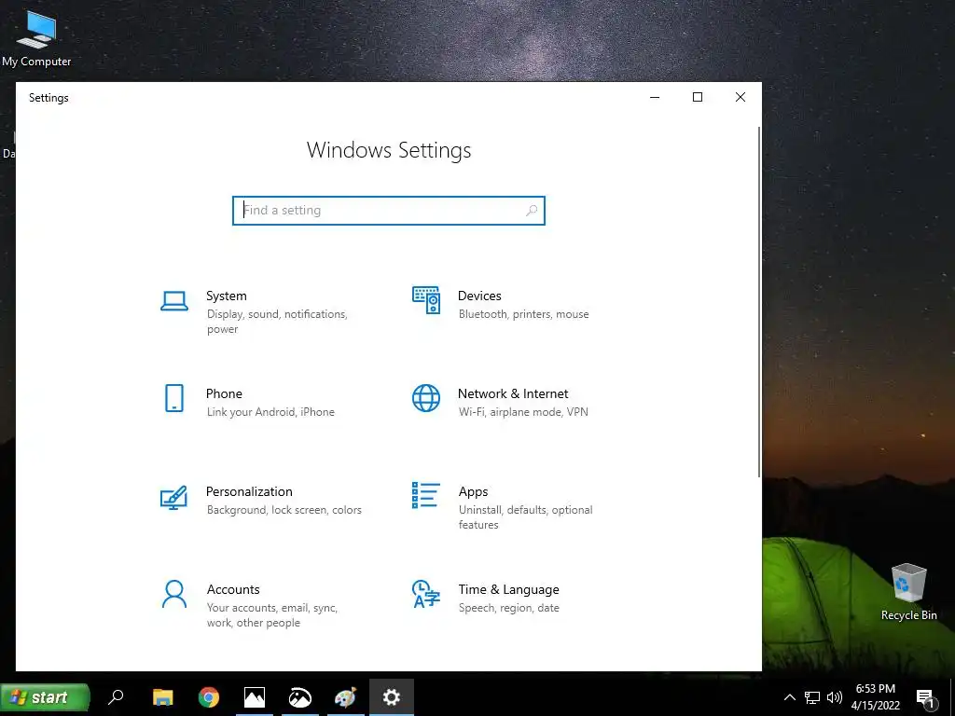Click the Settings window vertical scrollbar
The height and width of the screenshot is (716, 955).
(x=759, y=302)
